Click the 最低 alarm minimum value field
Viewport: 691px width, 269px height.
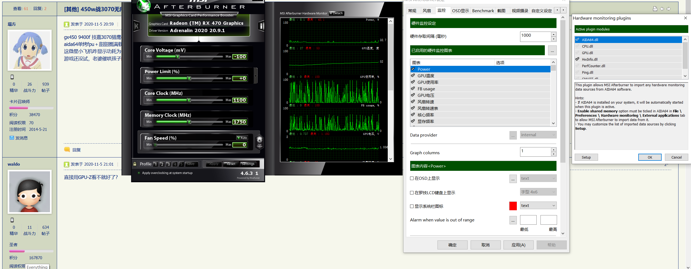tap(528, 220)
